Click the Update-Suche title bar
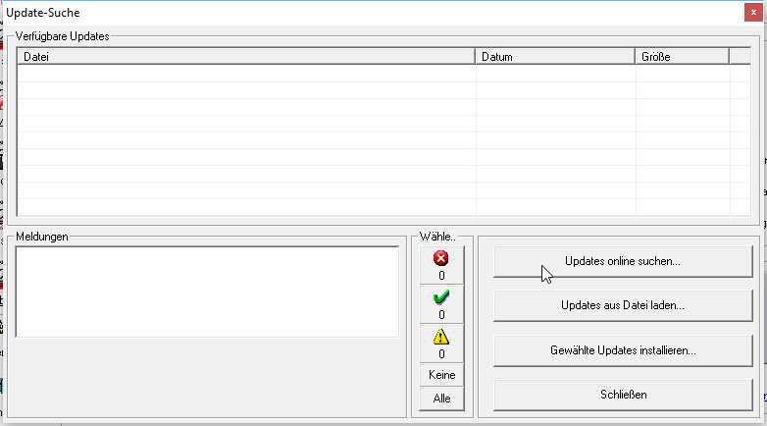The width and height of the screenshot is (767, 426). pos(373,13)
